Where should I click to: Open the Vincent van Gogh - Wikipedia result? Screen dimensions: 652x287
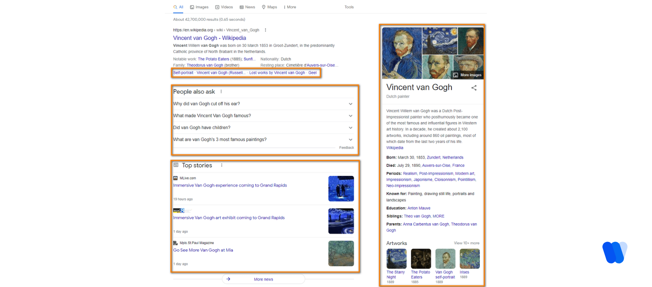(x=210, y=38)
